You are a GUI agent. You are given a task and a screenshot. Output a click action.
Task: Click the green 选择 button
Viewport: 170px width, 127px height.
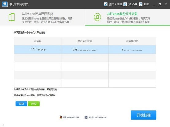34,104
